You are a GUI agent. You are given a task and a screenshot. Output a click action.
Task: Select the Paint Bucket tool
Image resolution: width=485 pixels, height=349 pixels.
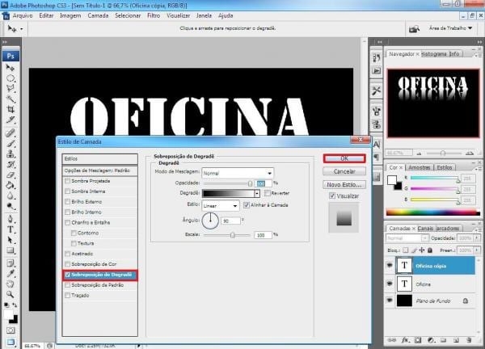[x=11, y=185]
